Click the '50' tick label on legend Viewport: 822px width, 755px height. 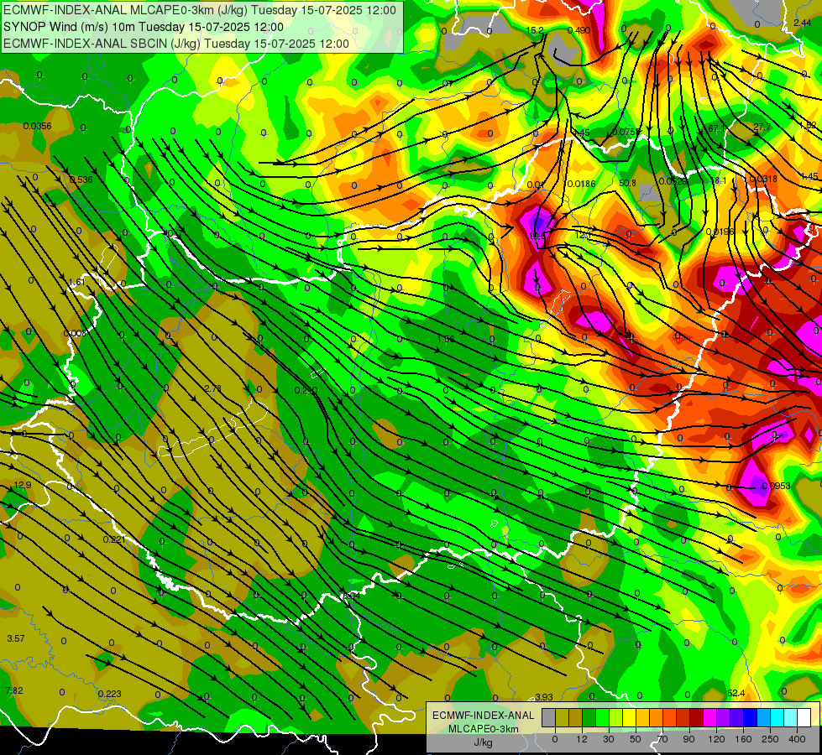[636, 739]
